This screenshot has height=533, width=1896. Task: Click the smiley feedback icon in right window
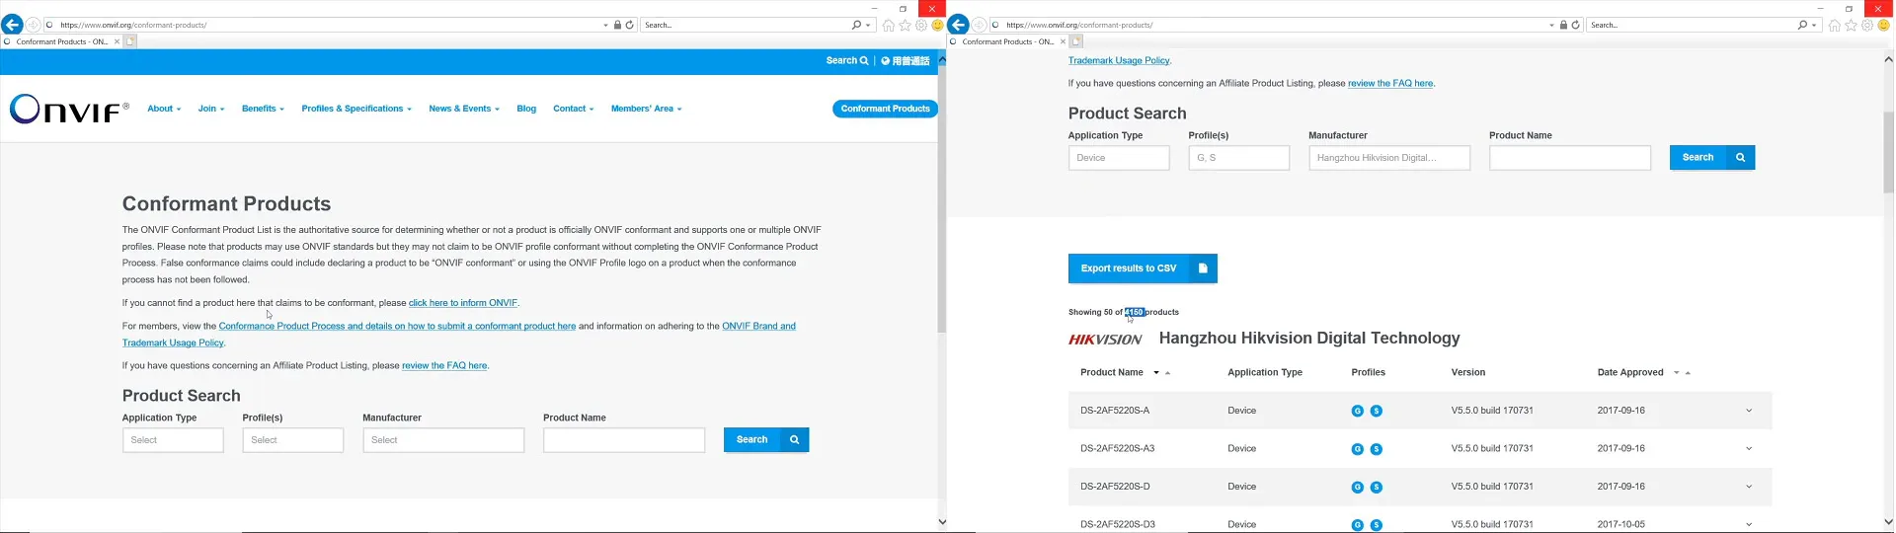[1883, 26]
